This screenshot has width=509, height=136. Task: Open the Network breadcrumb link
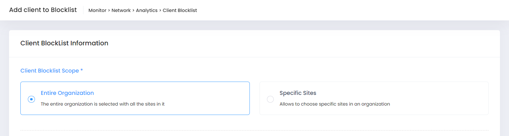[121, 10]
